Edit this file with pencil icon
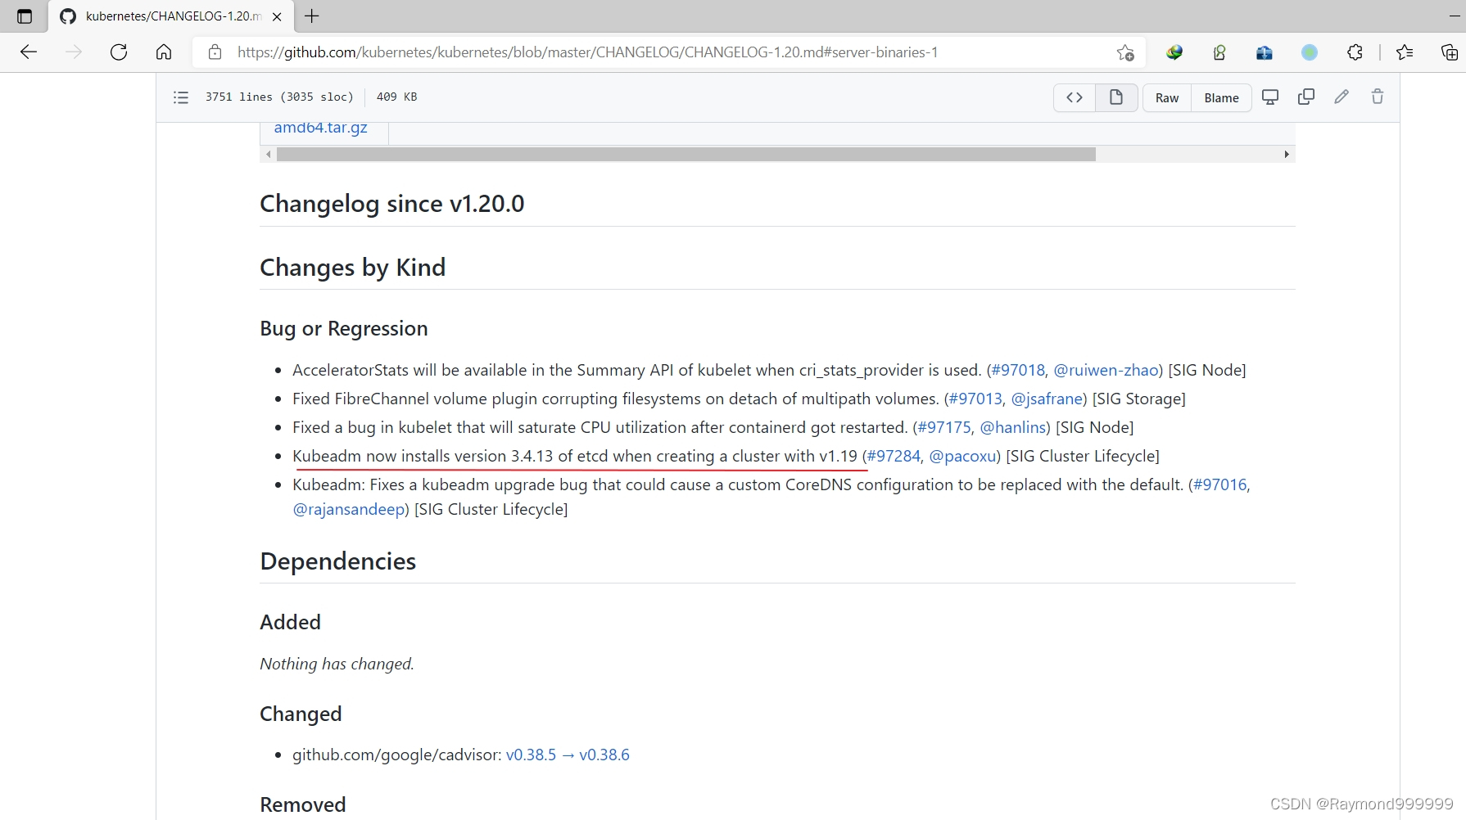1466x820 pixels. [x=1342, y=97]
